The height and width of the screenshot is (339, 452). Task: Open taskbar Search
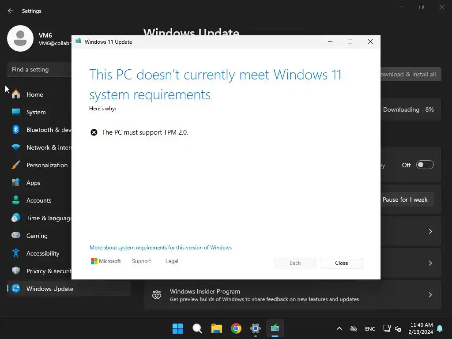(197, 328)
